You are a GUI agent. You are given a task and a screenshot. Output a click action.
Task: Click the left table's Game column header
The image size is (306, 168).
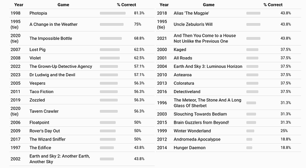[63, 5]
